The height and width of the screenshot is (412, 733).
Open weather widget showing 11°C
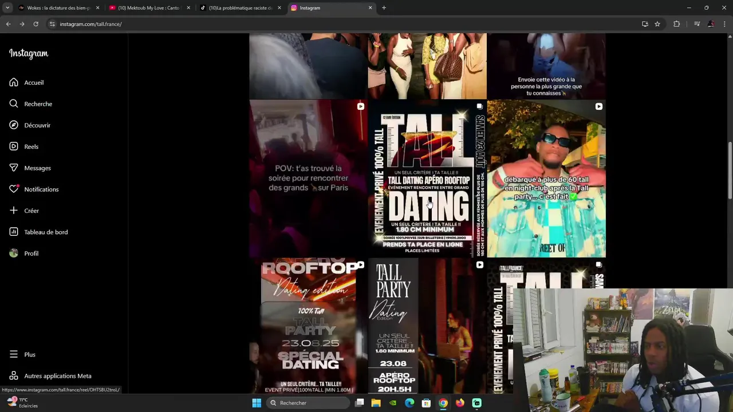[23, 403]
